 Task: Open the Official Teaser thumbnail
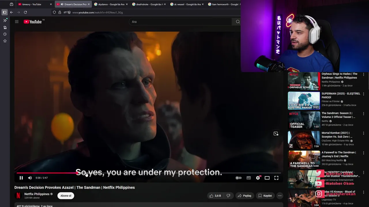[x=304, y=120]
